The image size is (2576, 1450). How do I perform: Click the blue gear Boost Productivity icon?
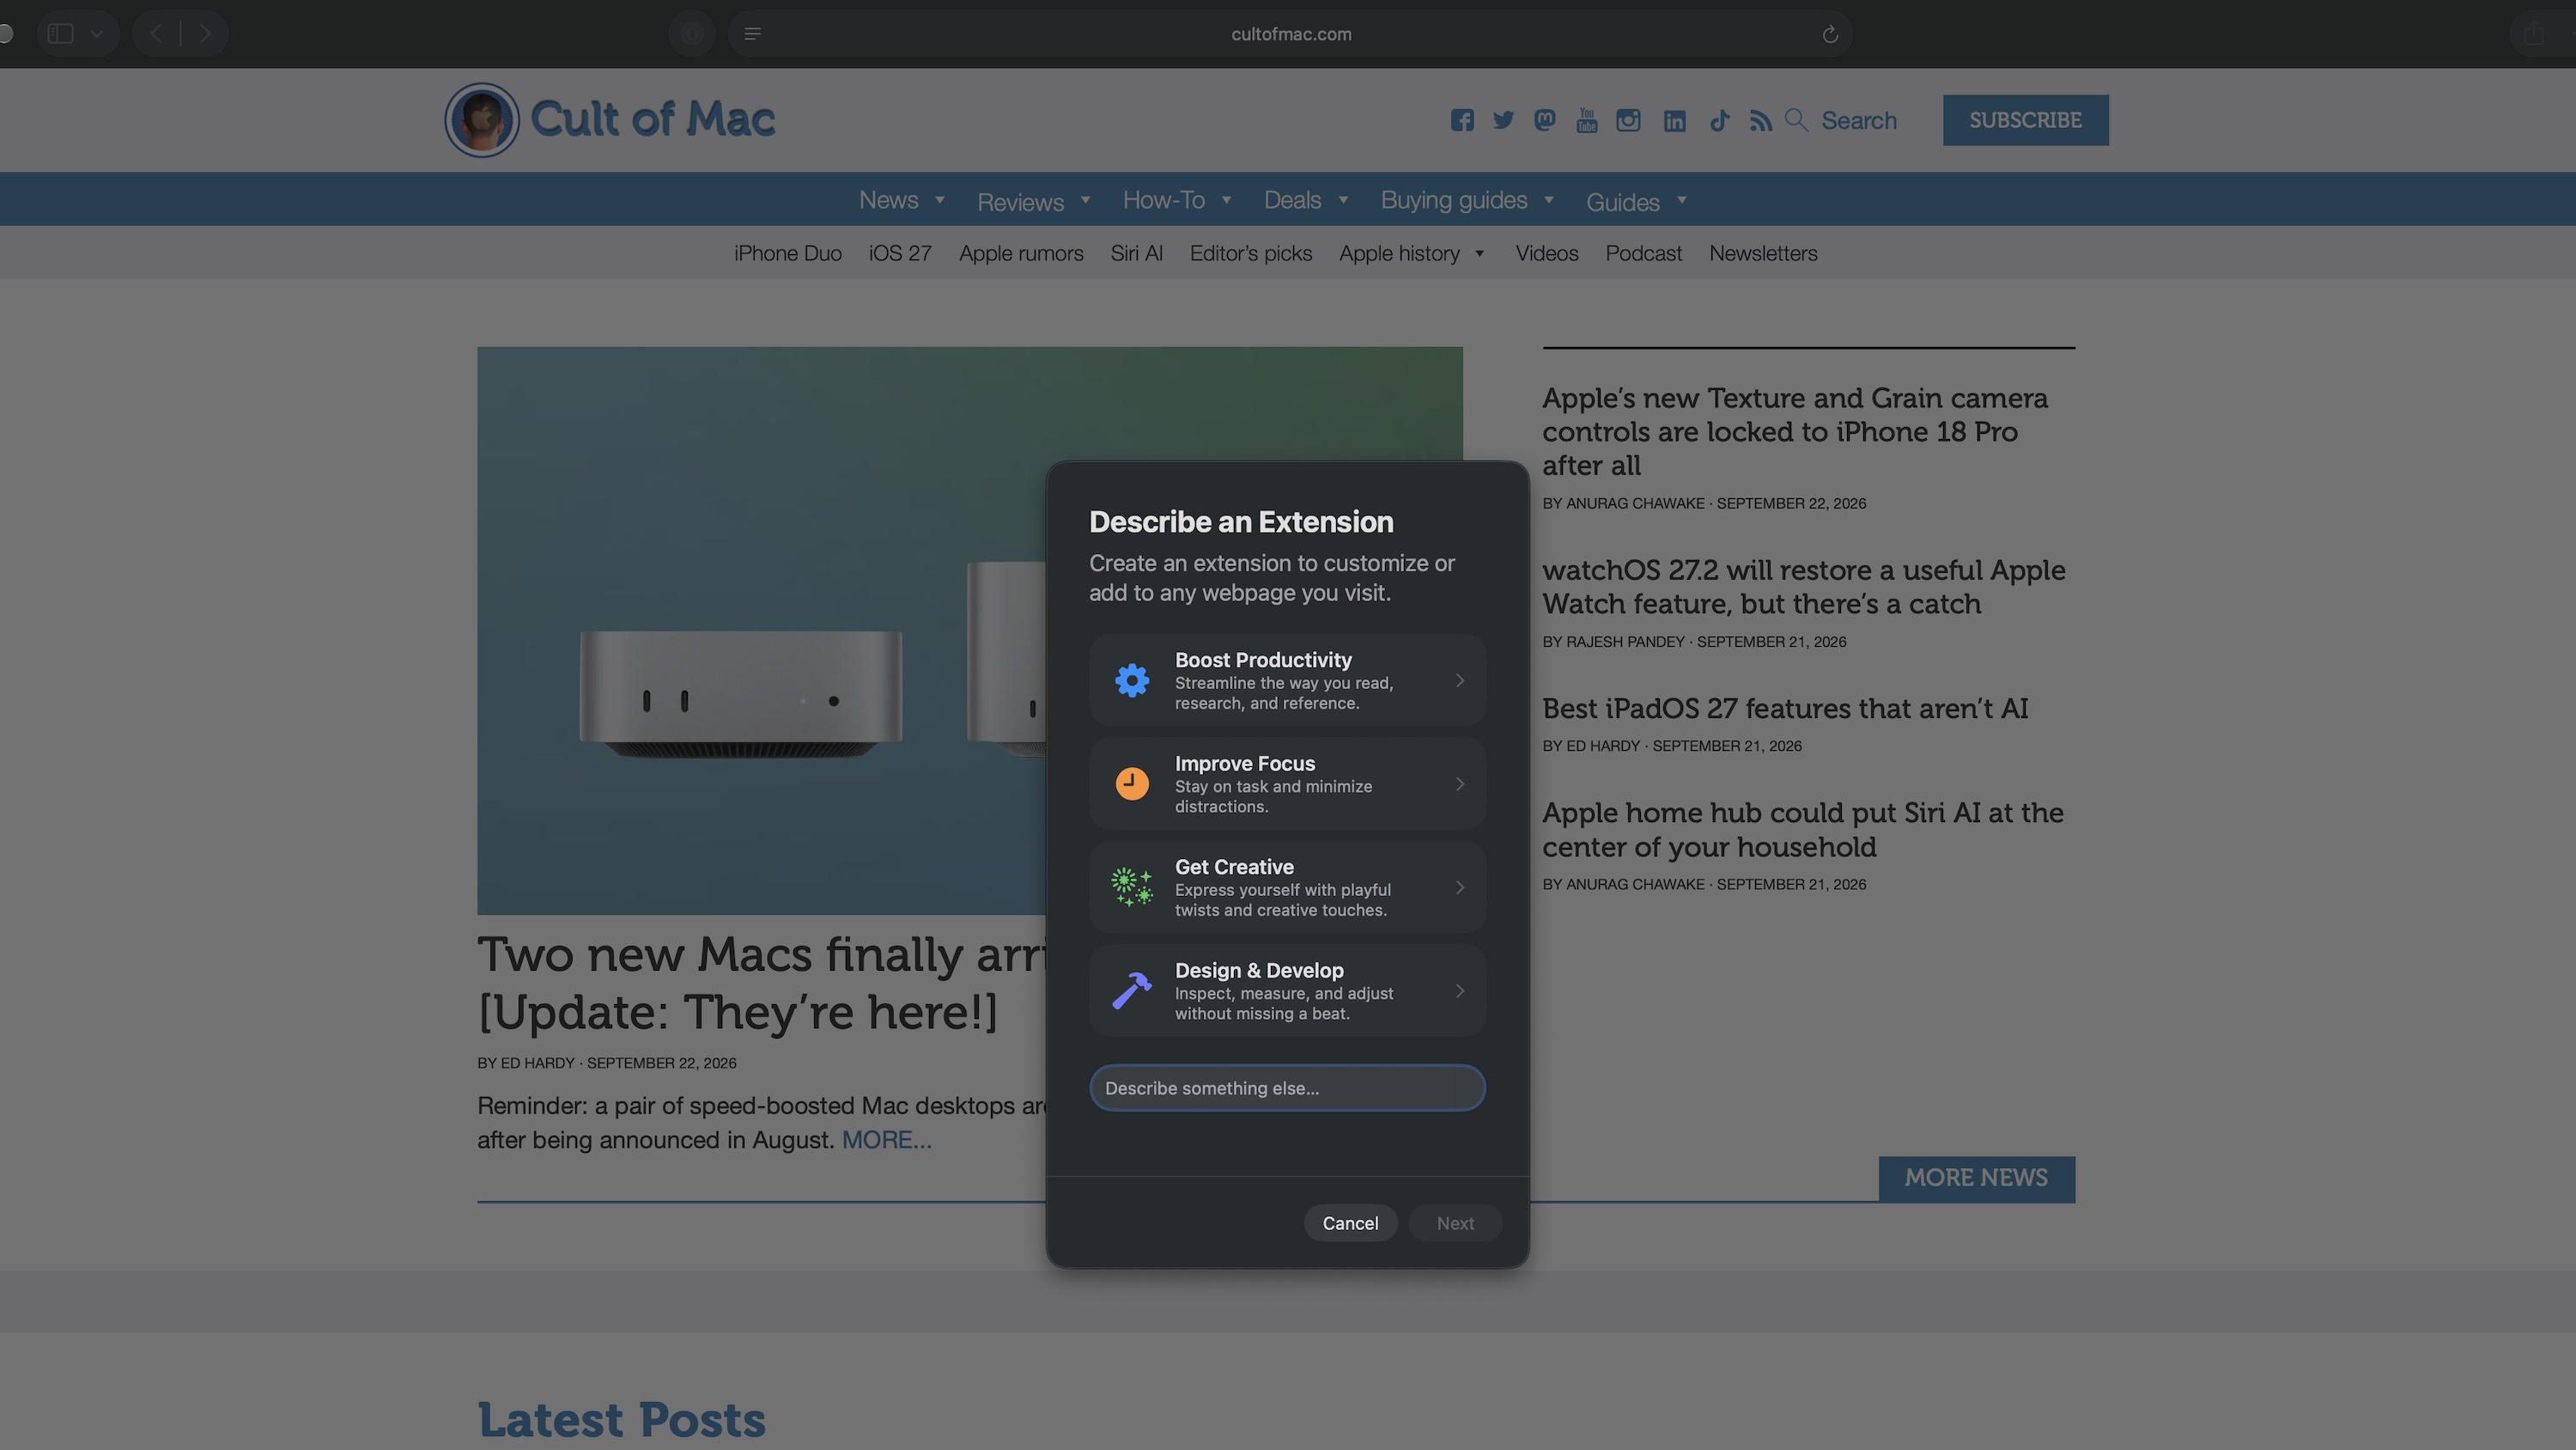coord(1132,680)
